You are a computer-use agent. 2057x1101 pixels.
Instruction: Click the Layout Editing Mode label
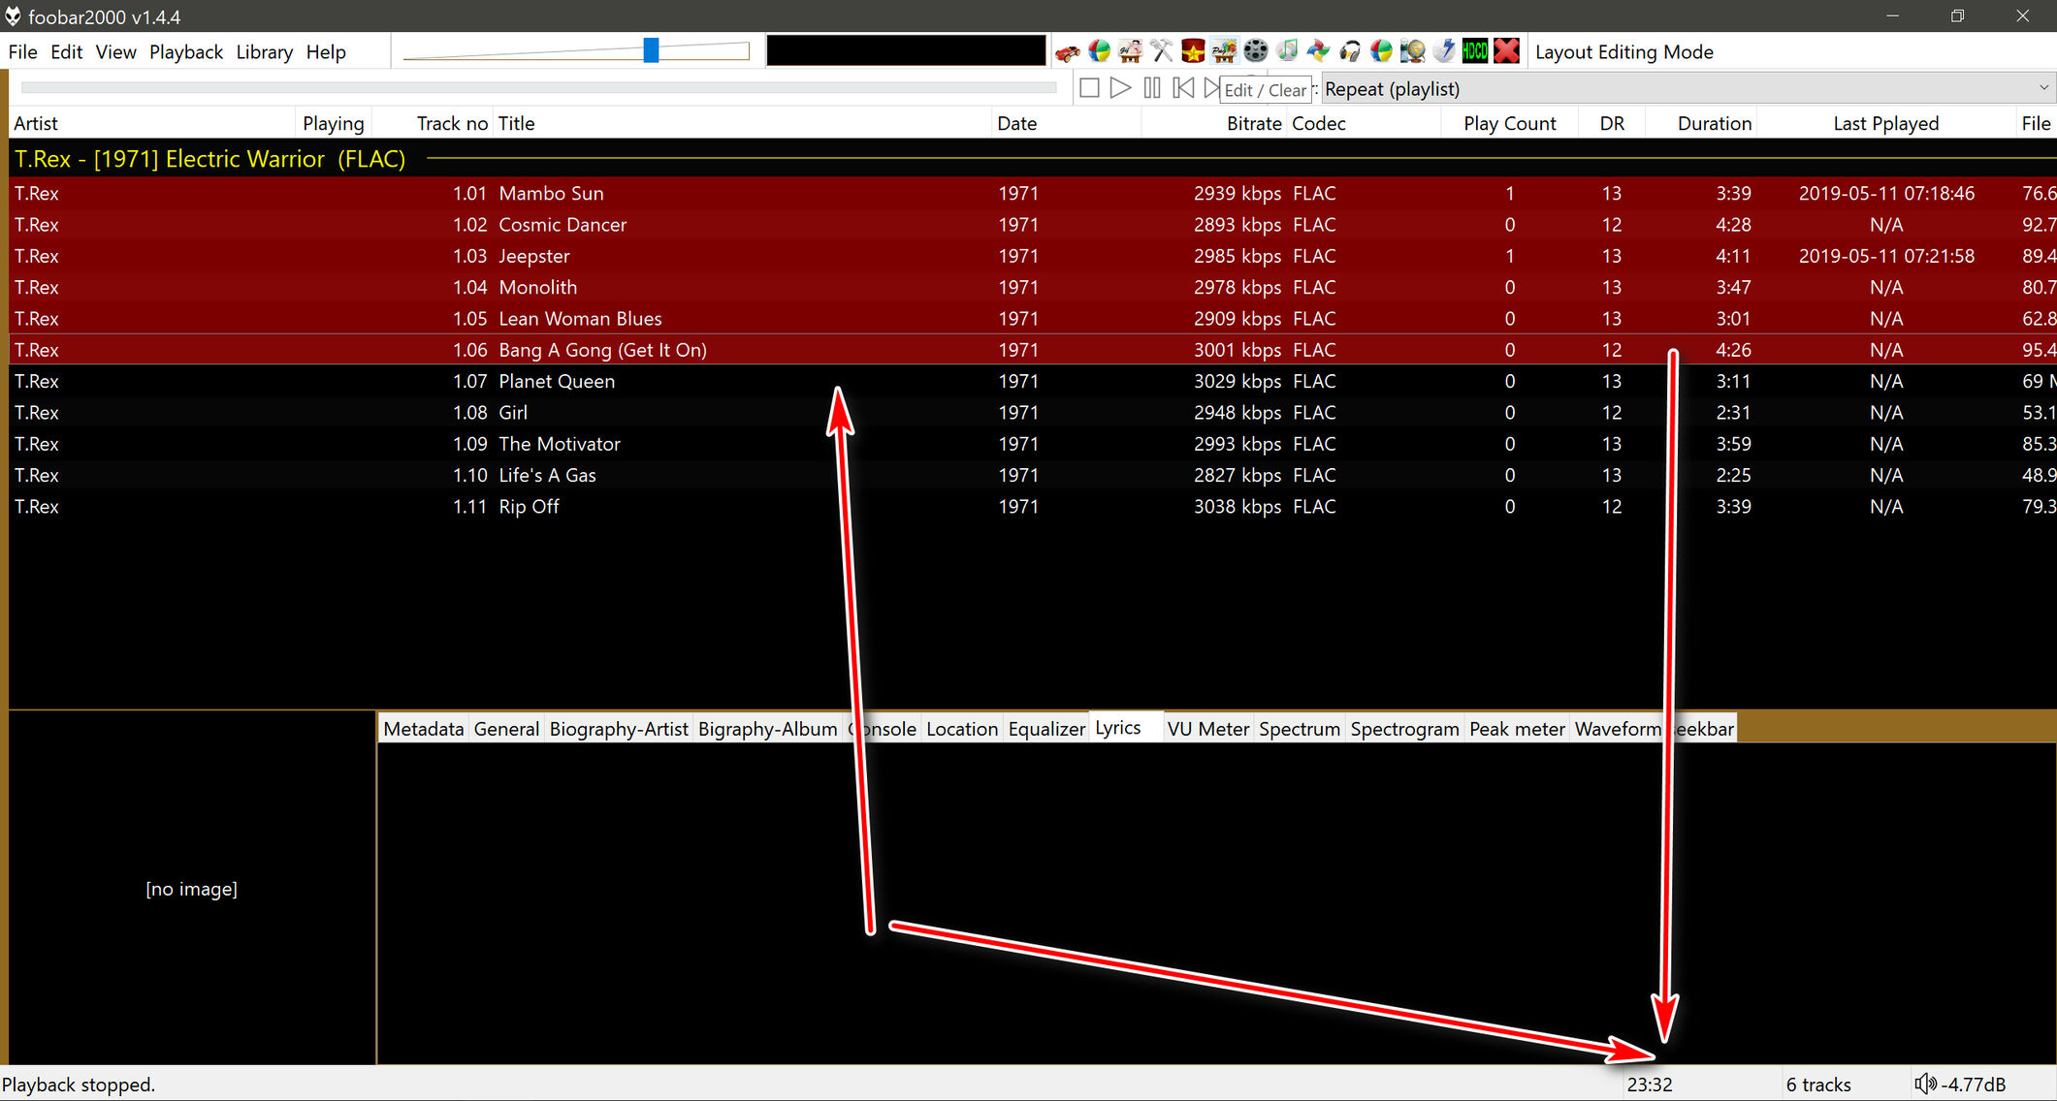[1624, 52]
